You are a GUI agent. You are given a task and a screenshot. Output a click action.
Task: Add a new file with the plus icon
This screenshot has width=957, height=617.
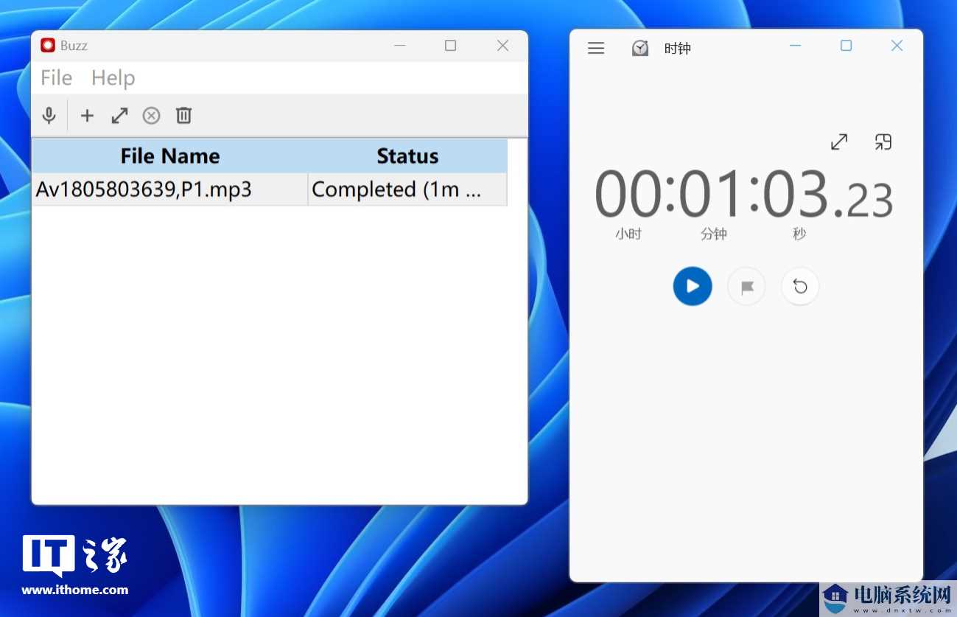[87, 116]
